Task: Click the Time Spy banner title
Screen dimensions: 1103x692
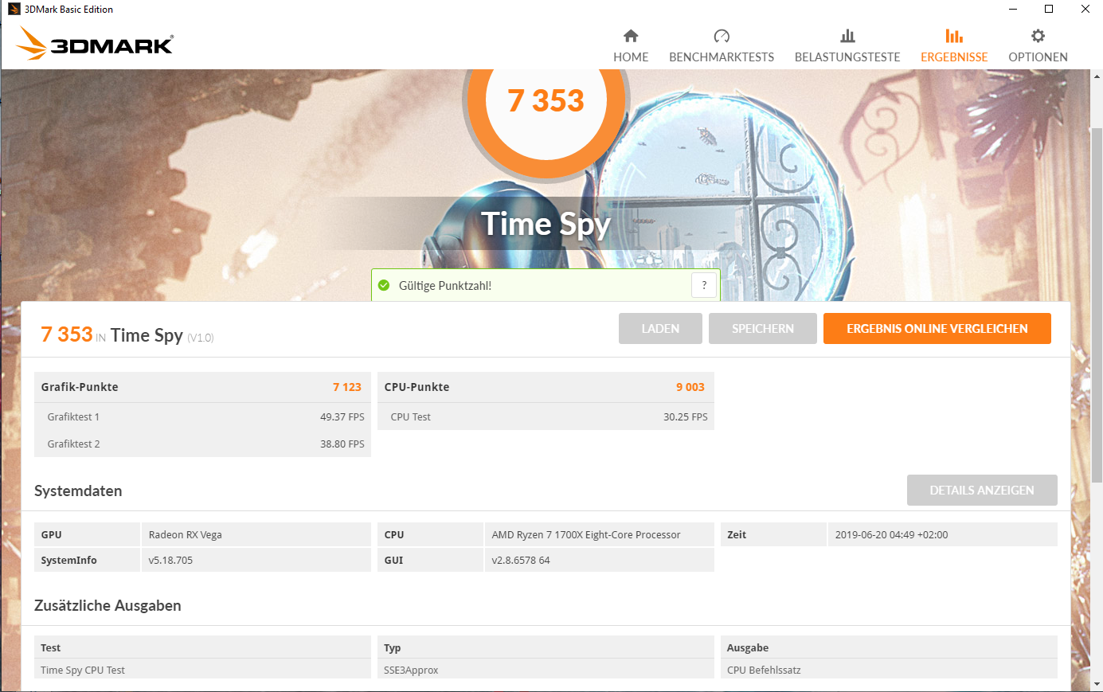Action: point(546,224)
